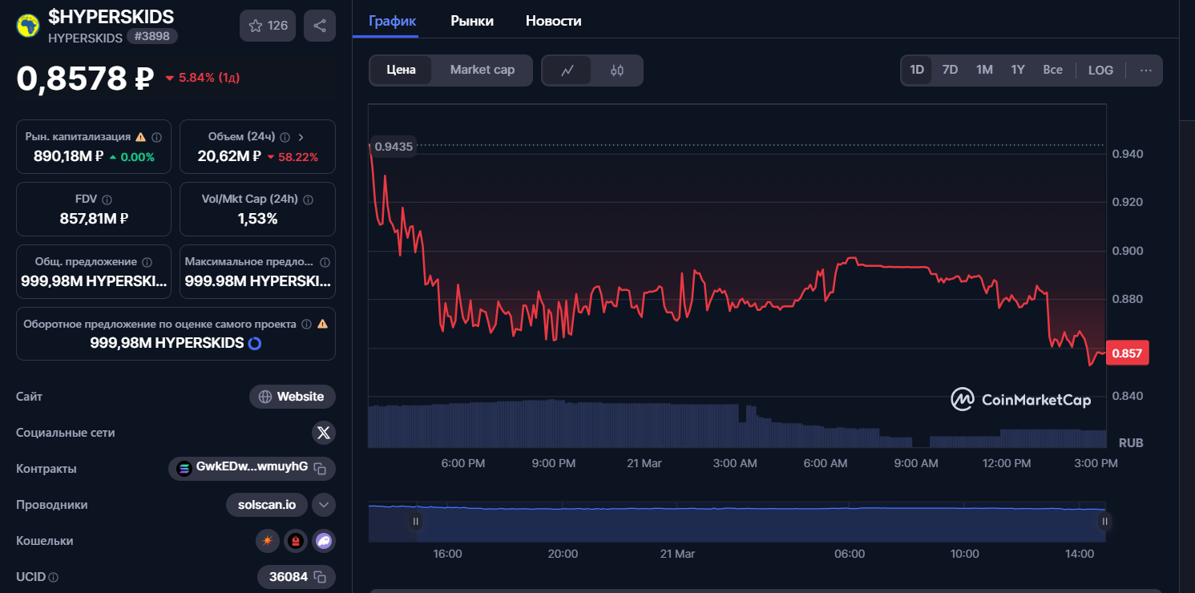Open the Website link
Viewport: 1195px width, 593px height.
(293, 397)
